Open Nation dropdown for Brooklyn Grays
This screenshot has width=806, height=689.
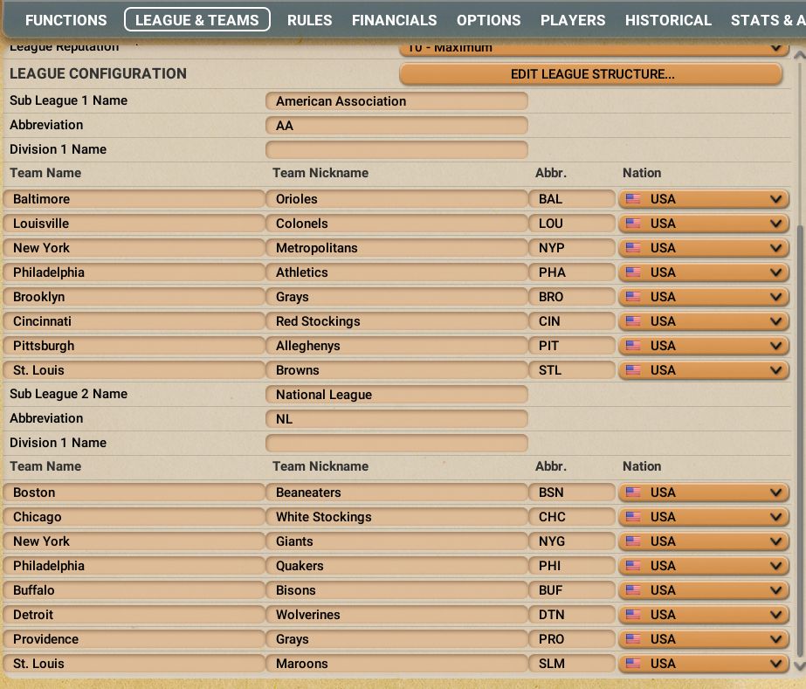click(x=704, y=297)
